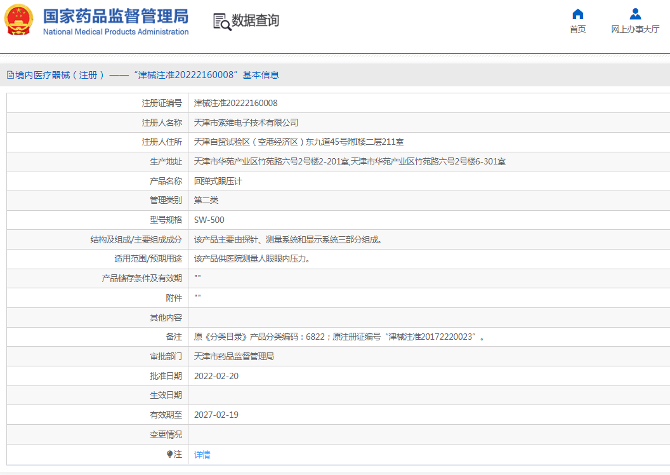Viewport: 670px width, 475px height.
Task: Open the 首页 text link
Action: [x=577, y=29]
